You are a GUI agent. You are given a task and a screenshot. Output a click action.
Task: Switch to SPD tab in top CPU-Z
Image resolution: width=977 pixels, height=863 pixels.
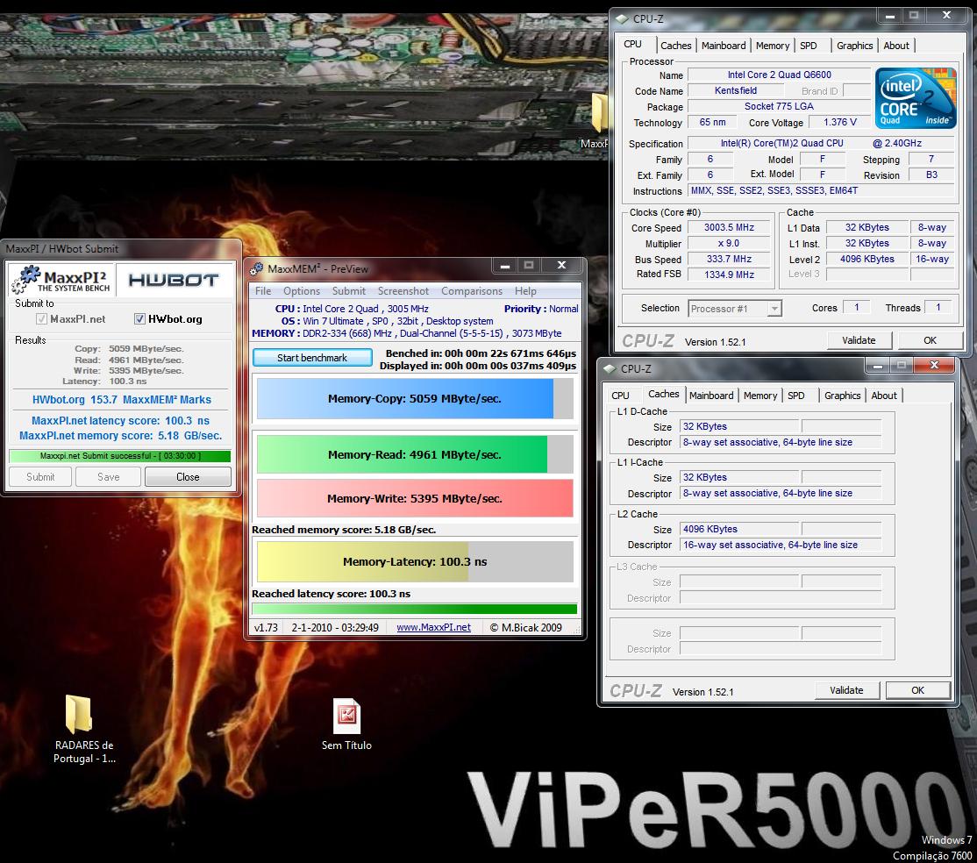click(x=808, y=46)
